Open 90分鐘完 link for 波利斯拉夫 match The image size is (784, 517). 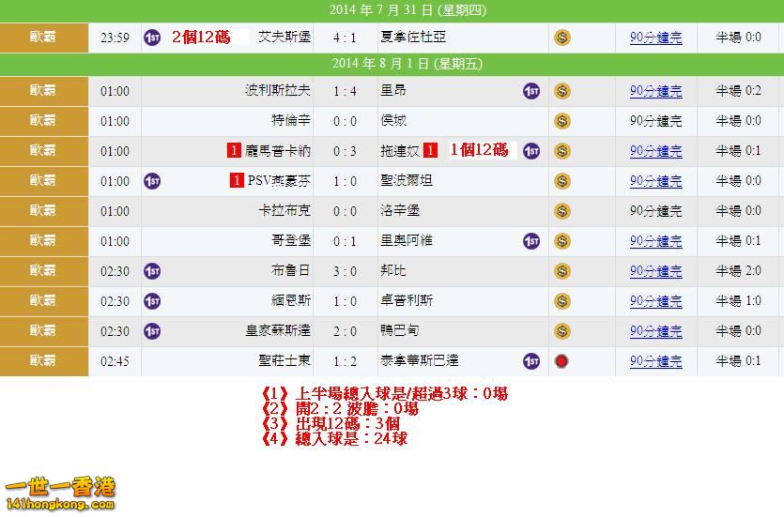point(655,91)
